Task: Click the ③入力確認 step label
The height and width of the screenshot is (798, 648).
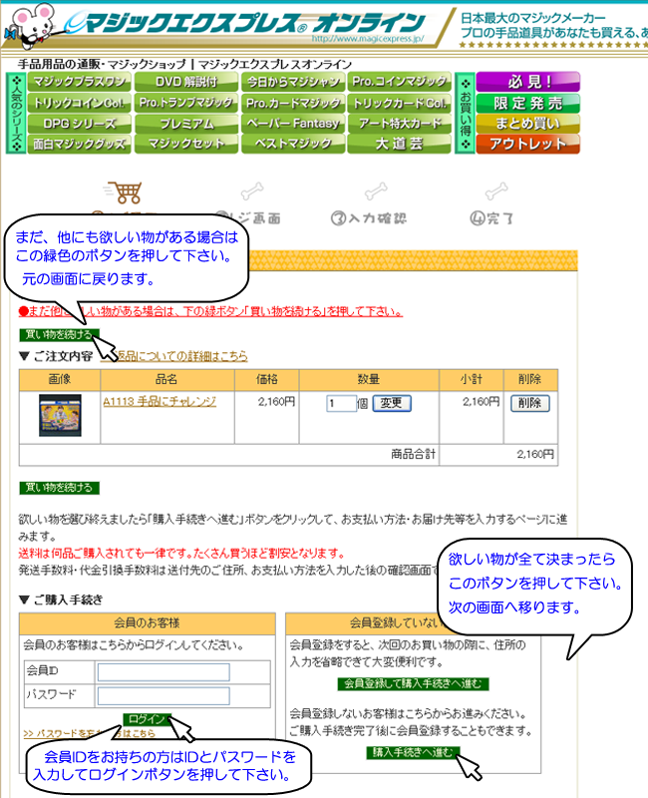Action: (x=369, y=218)
